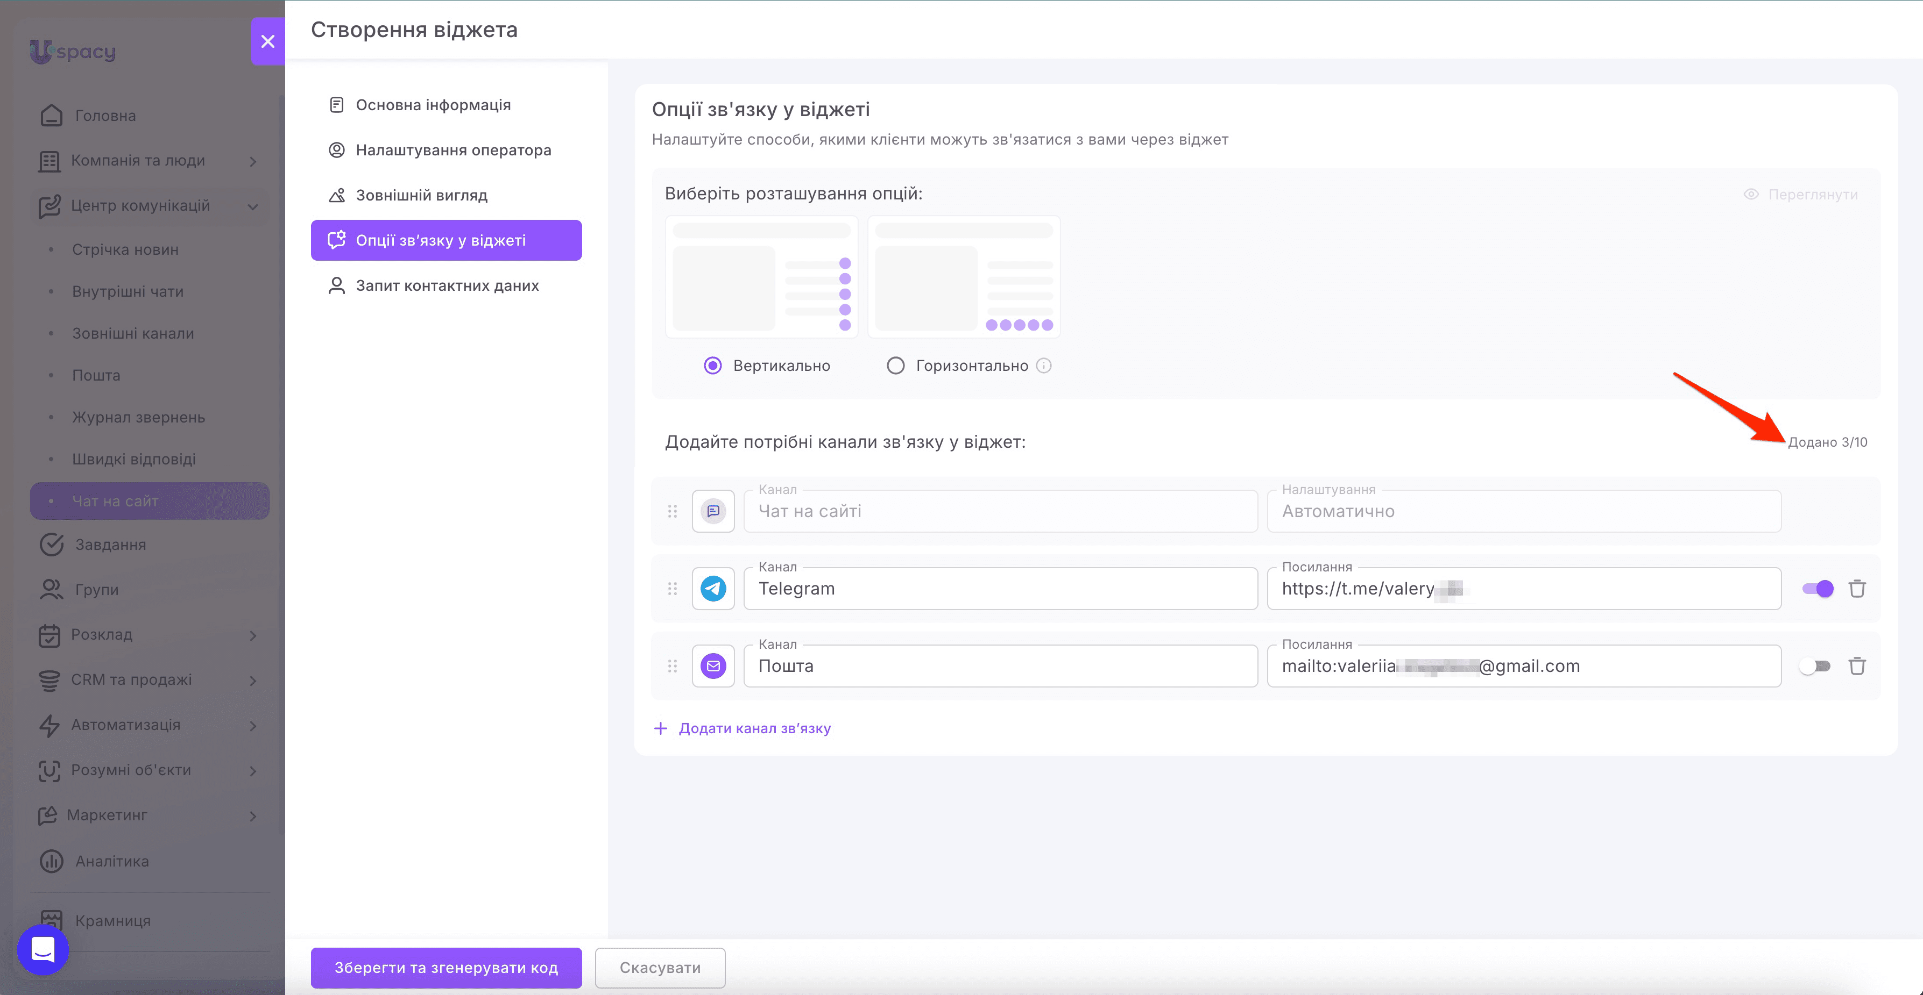The width and height of the screenshot is (1923, 995).
Task: Go to Запит контактних даних section
Action: coord(446,285)
